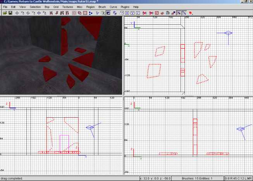Click the blue camera marker in top-right grid view

[228, 33]
